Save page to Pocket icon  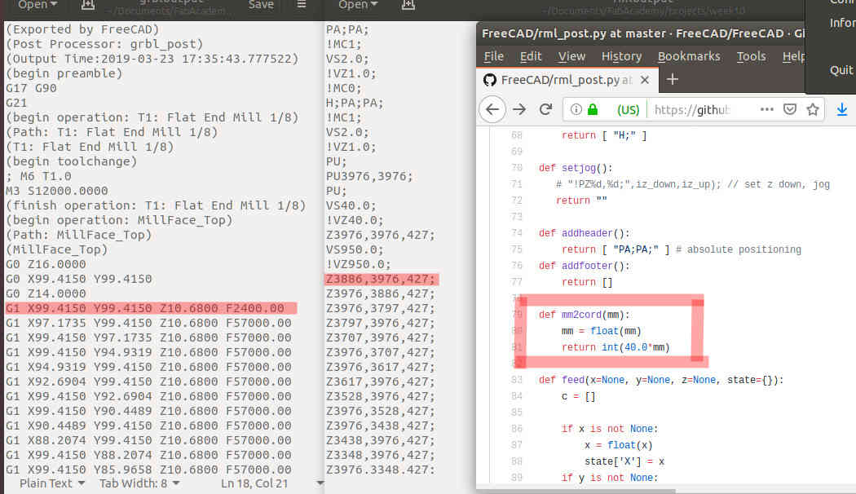click(x=789, y=110)
